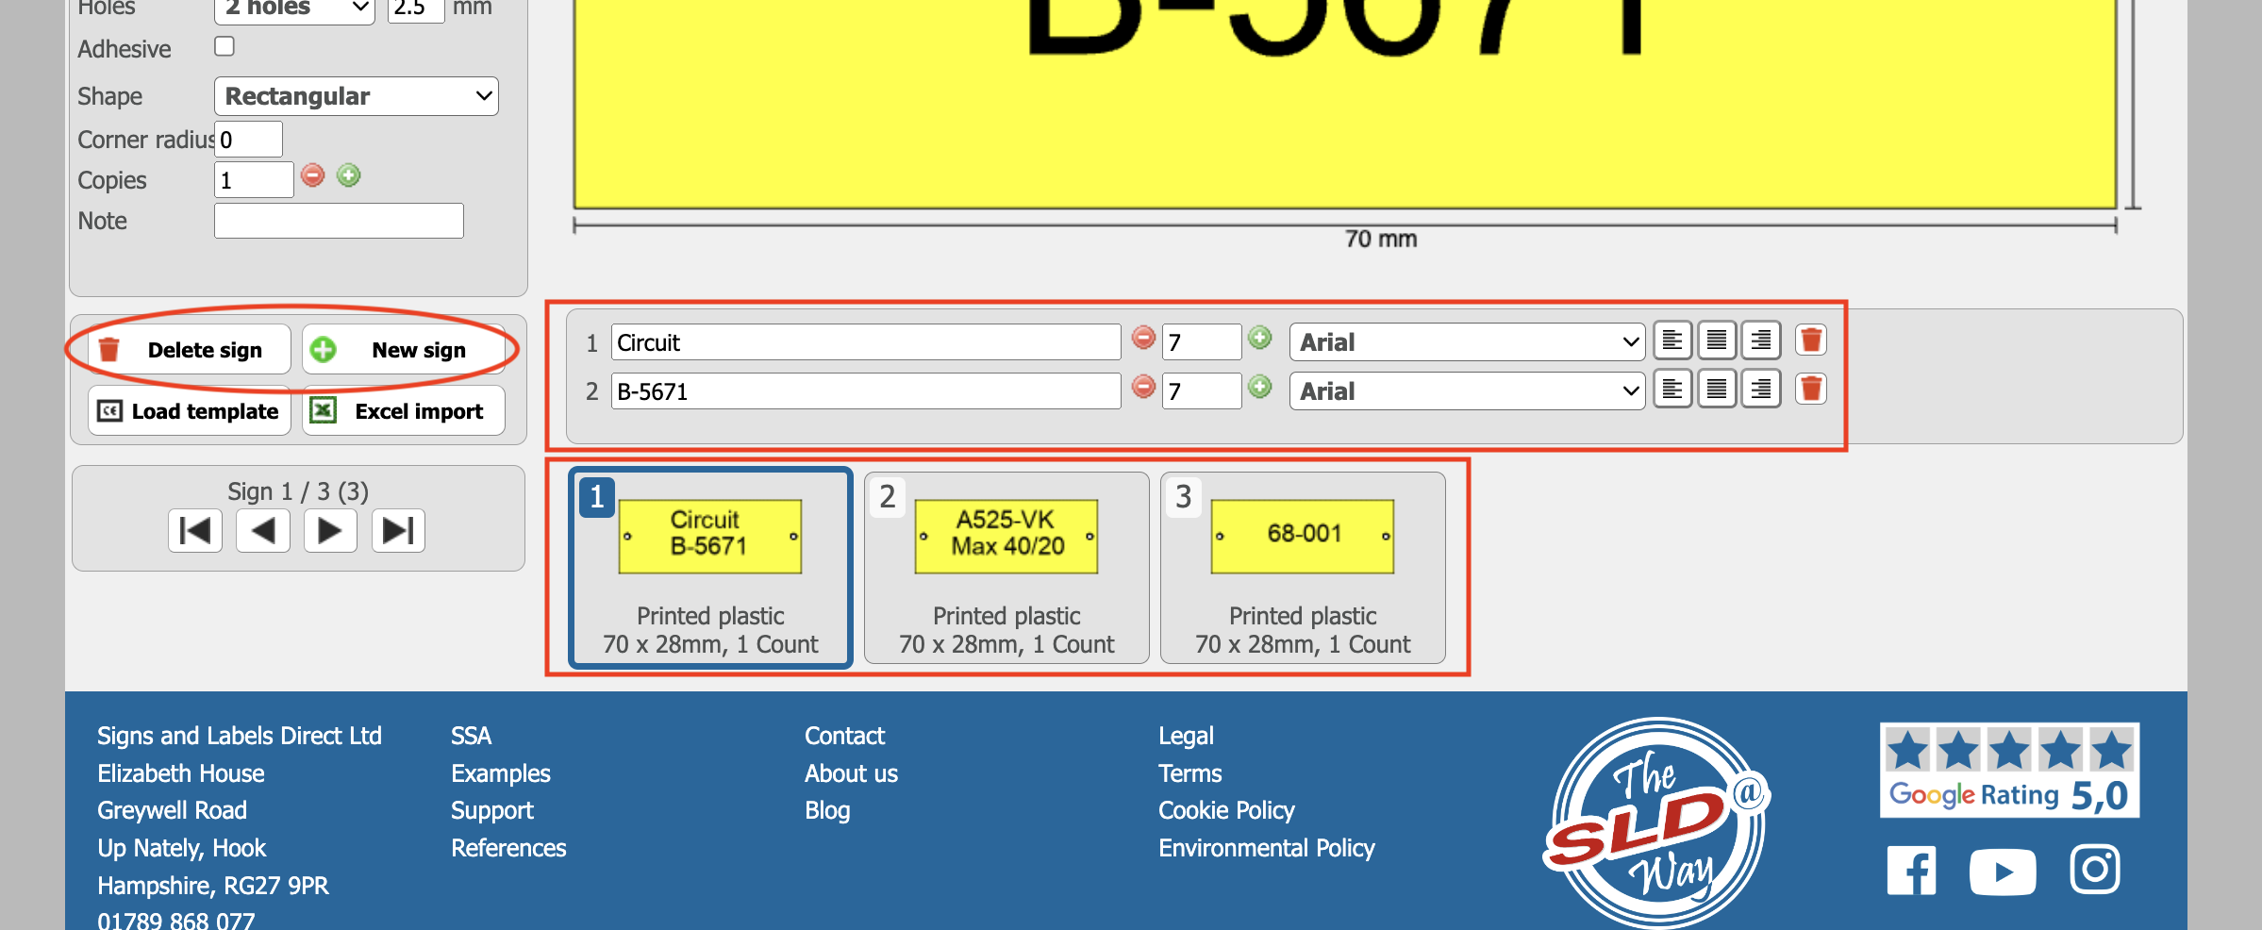Click the left-align icon for text line 1
Image resolution: width=2262 pixels, height=930 pixels.
point(1672,340)
